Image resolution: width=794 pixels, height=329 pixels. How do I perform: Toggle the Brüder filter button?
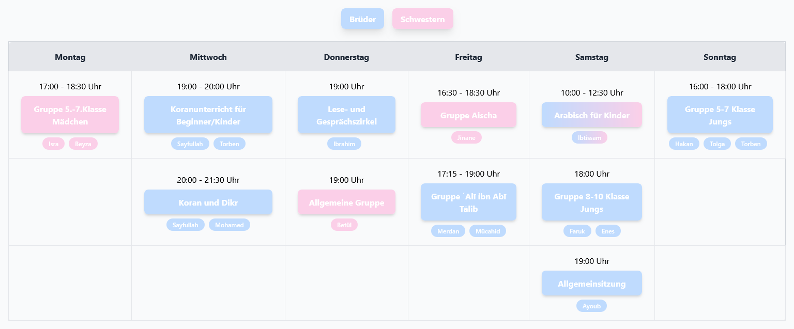tap(362, 19)
